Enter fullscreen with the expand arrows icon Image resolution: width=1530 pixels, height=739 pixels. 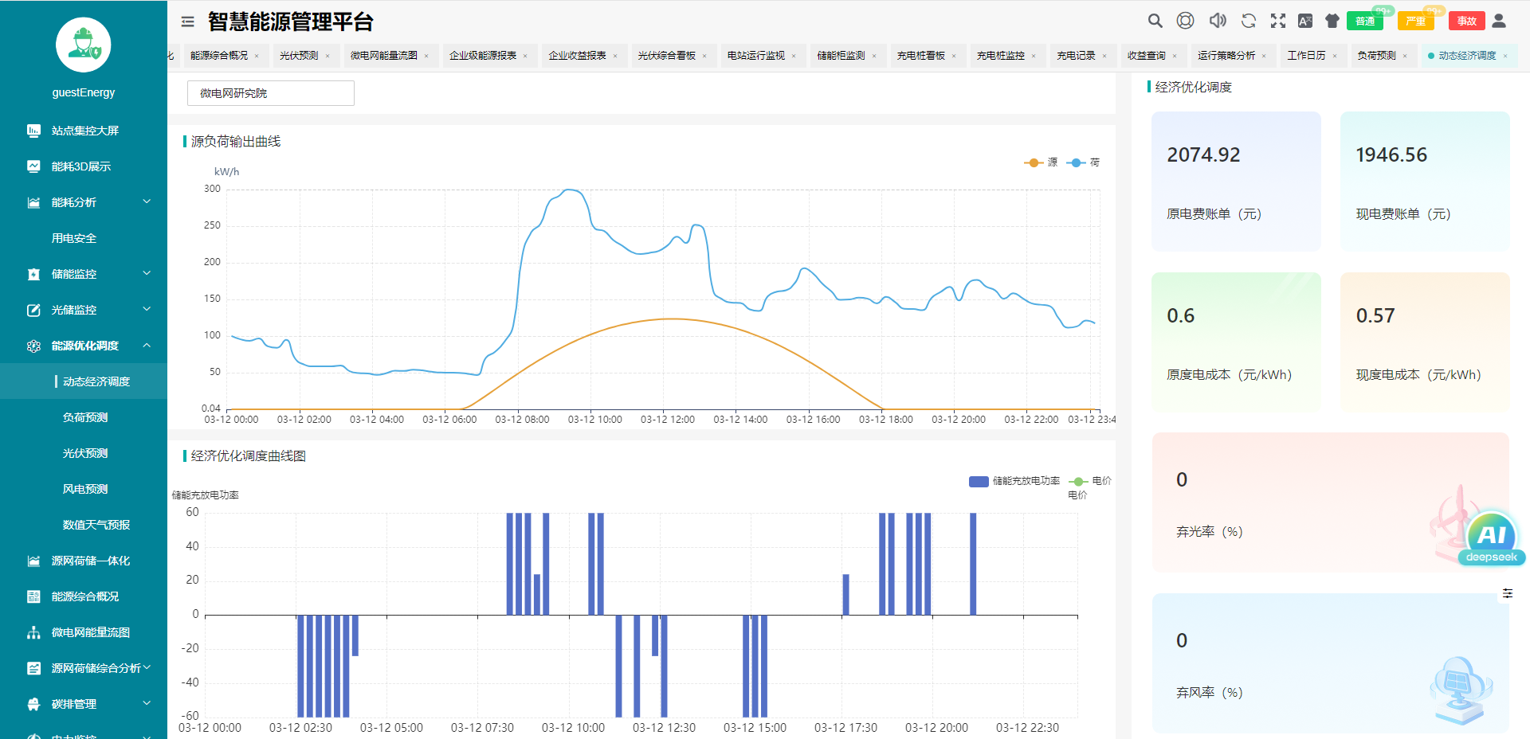(1278, 21)
